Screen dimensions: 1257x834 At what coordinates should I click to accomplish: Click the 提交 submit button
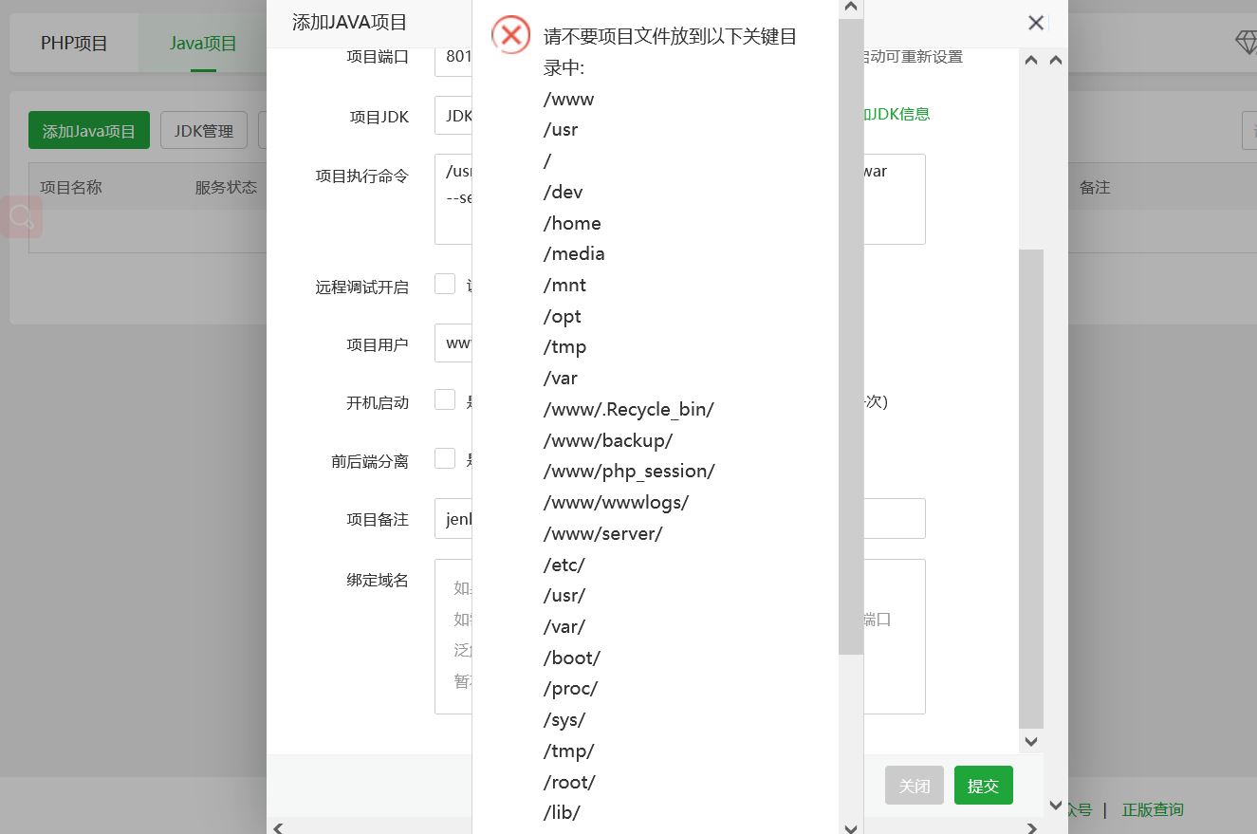click(x=983, y=786)
